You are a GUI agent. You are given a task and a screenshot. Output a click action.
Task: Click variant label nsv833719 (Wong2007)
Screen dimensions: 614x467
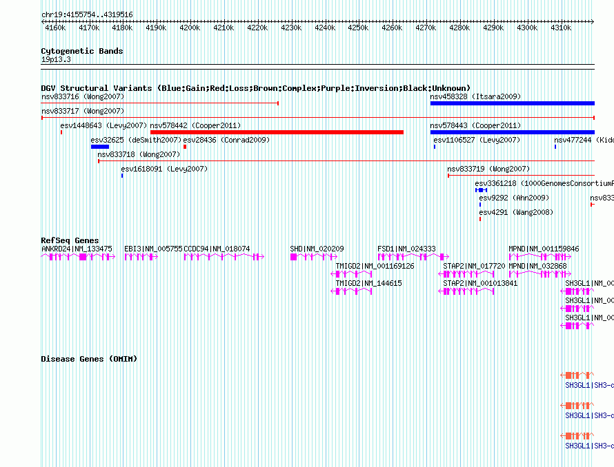click(488, 169)
